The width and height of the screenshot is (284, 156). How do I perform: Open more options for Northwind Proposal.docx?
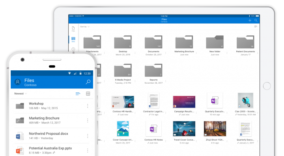pyautogui.click(x=88, y=136)
